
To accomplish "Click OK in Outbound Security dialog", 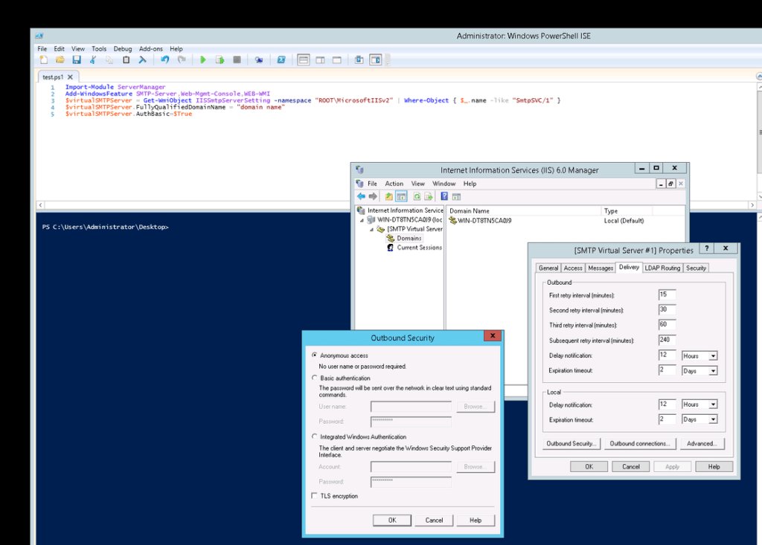I will [x=391, y=520].
